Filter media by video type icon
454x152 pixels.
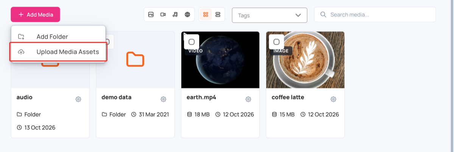tap(163, 14)
